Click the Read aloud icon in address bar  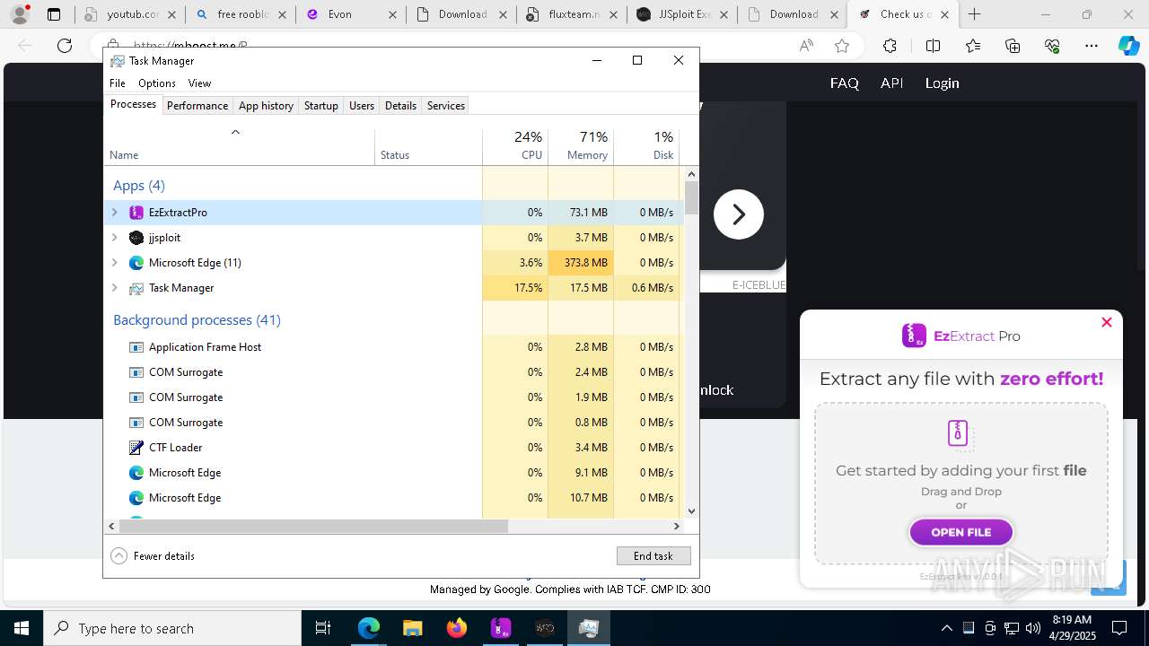pyautogui.click(x=806, y=46)
